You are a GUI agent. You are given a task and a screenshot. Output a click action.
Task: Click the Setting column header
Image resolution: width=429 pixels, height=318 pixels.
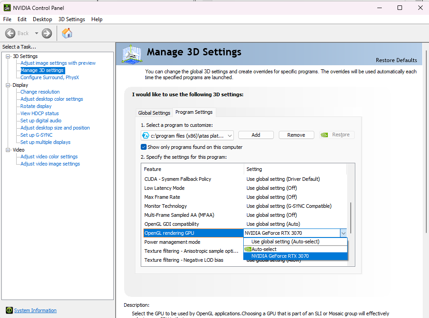[295, 169]
